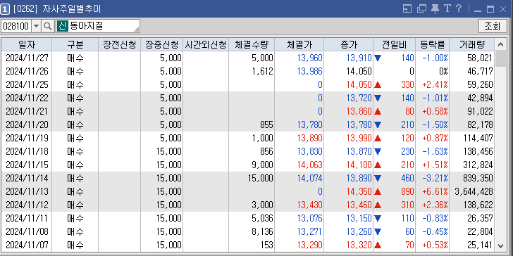Click the 매수 cell for 2024/11/27

point(75,58)
